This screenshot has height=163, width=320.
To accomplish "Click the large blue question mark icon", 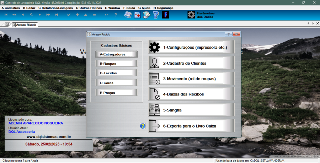I will (156, 15).
